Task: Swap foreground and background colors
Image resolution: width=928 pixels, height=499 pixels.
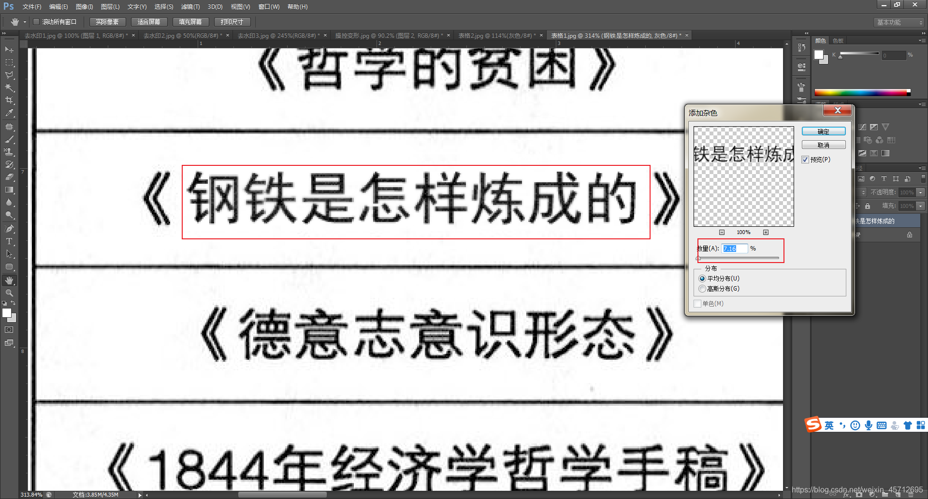Action: point(14,303)
